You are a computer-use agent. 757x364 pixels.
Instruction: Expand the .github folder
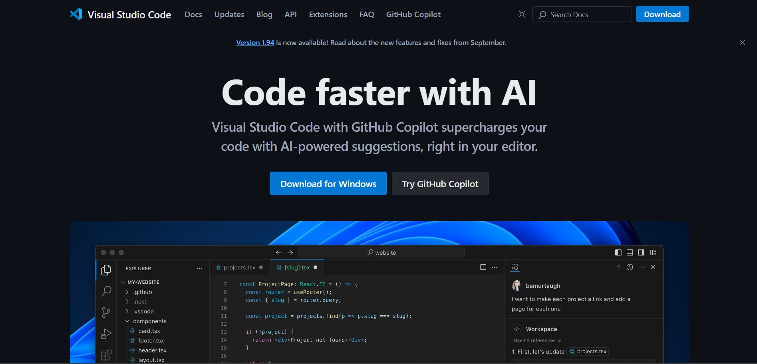pyautogui.click(x=127, y=292)
